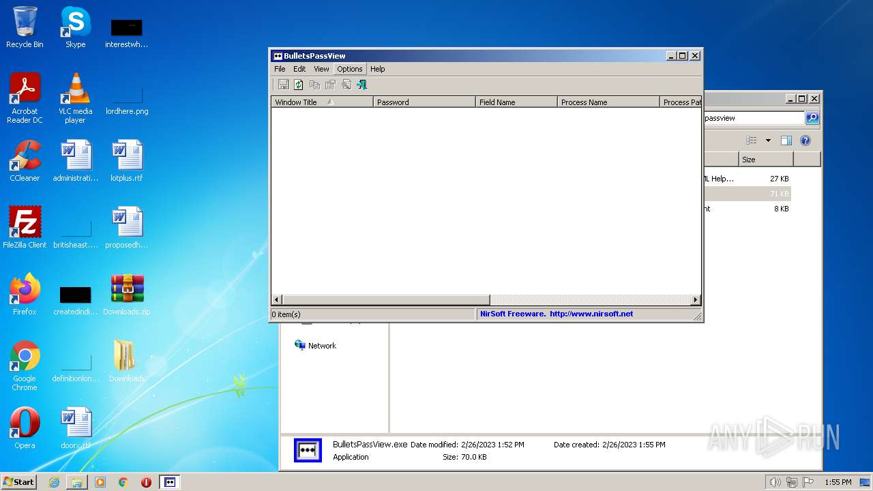The width and height of the screenshot is (873, 491).
Task: Click Acrobat Reader DC desktop icon
Action: (x=25, y=98)
